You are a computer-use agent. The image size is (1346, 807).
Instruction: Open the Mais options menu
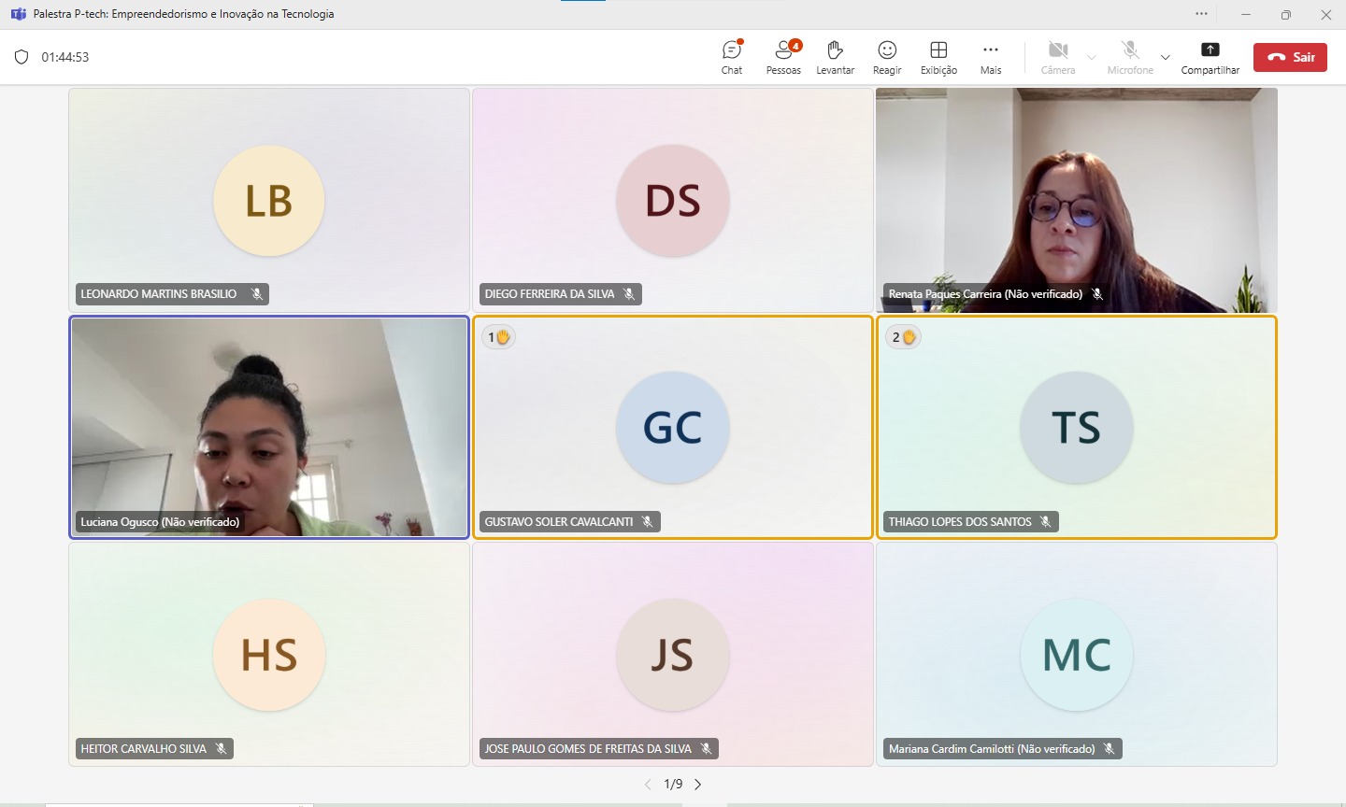991,56
